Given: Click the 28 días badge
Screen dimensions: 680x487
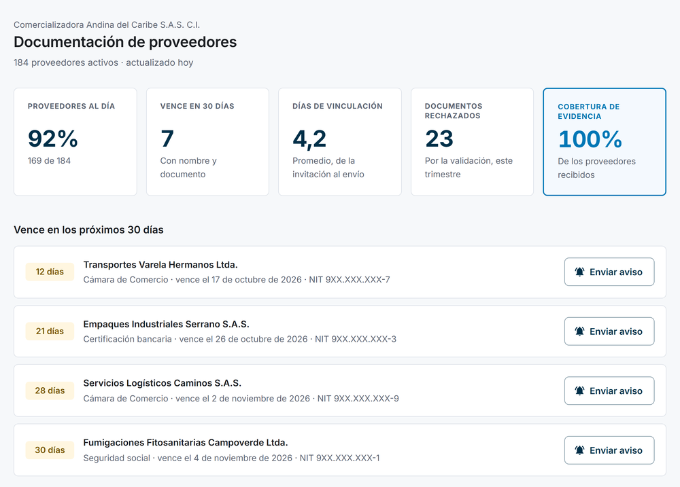Looking at the screenshot, I should (x=50, y=391).
